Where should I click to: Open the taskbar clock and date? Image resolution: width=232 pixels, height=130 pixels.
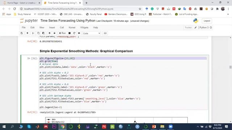click(x=217, y=127)
